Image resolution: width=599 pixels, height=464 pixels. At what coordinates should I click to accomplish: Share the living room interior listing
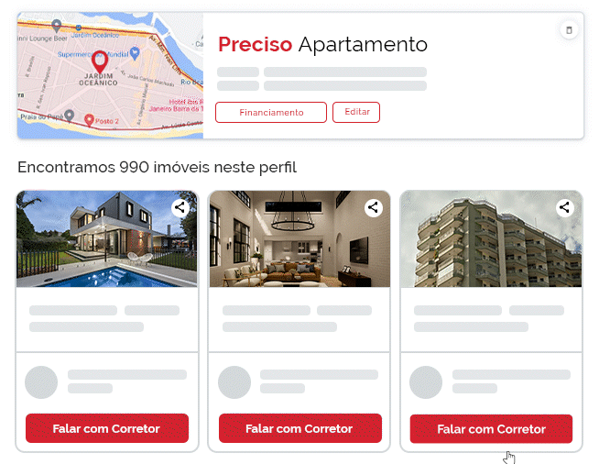[373, 208]
